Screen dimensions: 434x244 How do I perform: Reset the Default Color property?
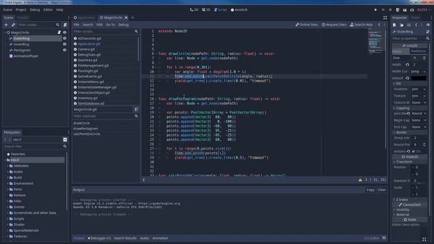tap(408, 79)
